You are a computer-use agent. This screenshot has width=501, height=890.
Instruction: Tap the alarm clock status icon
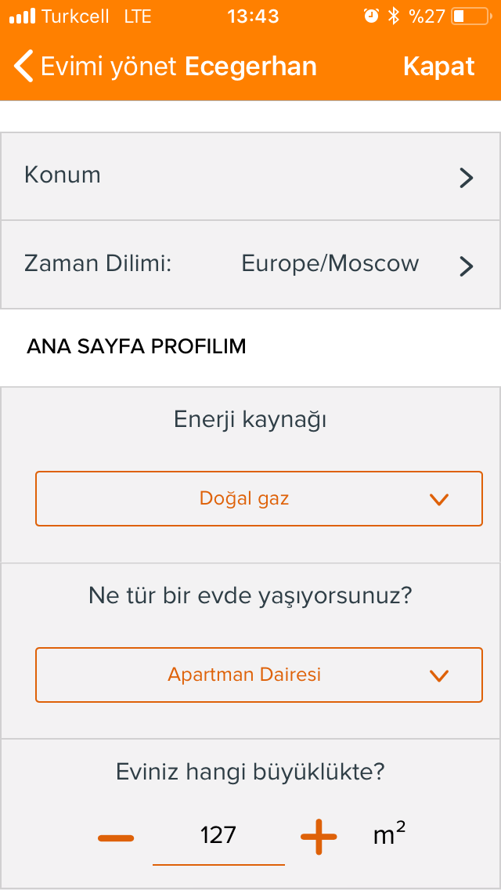click(371, 16)
